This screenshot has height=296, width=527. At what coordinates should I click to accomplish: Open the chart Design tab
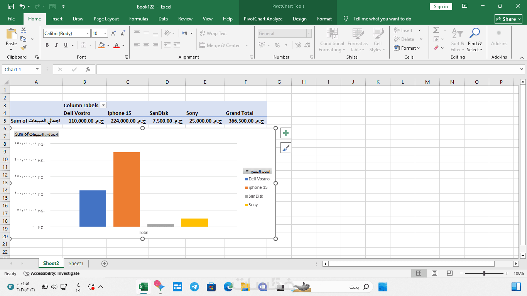pos(300,19)
